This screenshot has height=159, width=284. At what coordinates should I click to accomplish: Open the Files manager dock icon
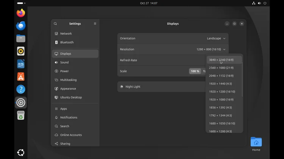(21, 38)
